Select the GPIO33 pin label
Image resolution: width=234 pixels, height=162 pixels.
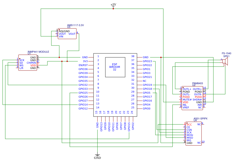tap(83, 89)
